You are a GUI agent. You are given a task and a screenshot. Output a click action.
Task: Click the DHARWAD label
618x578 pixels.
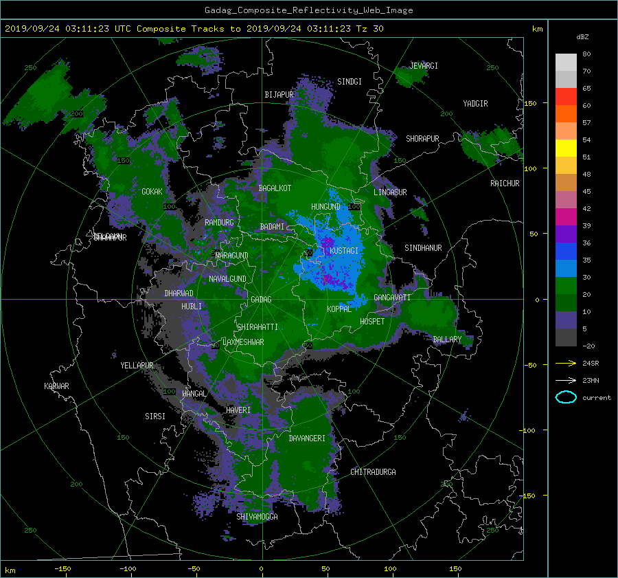(179, 293)
